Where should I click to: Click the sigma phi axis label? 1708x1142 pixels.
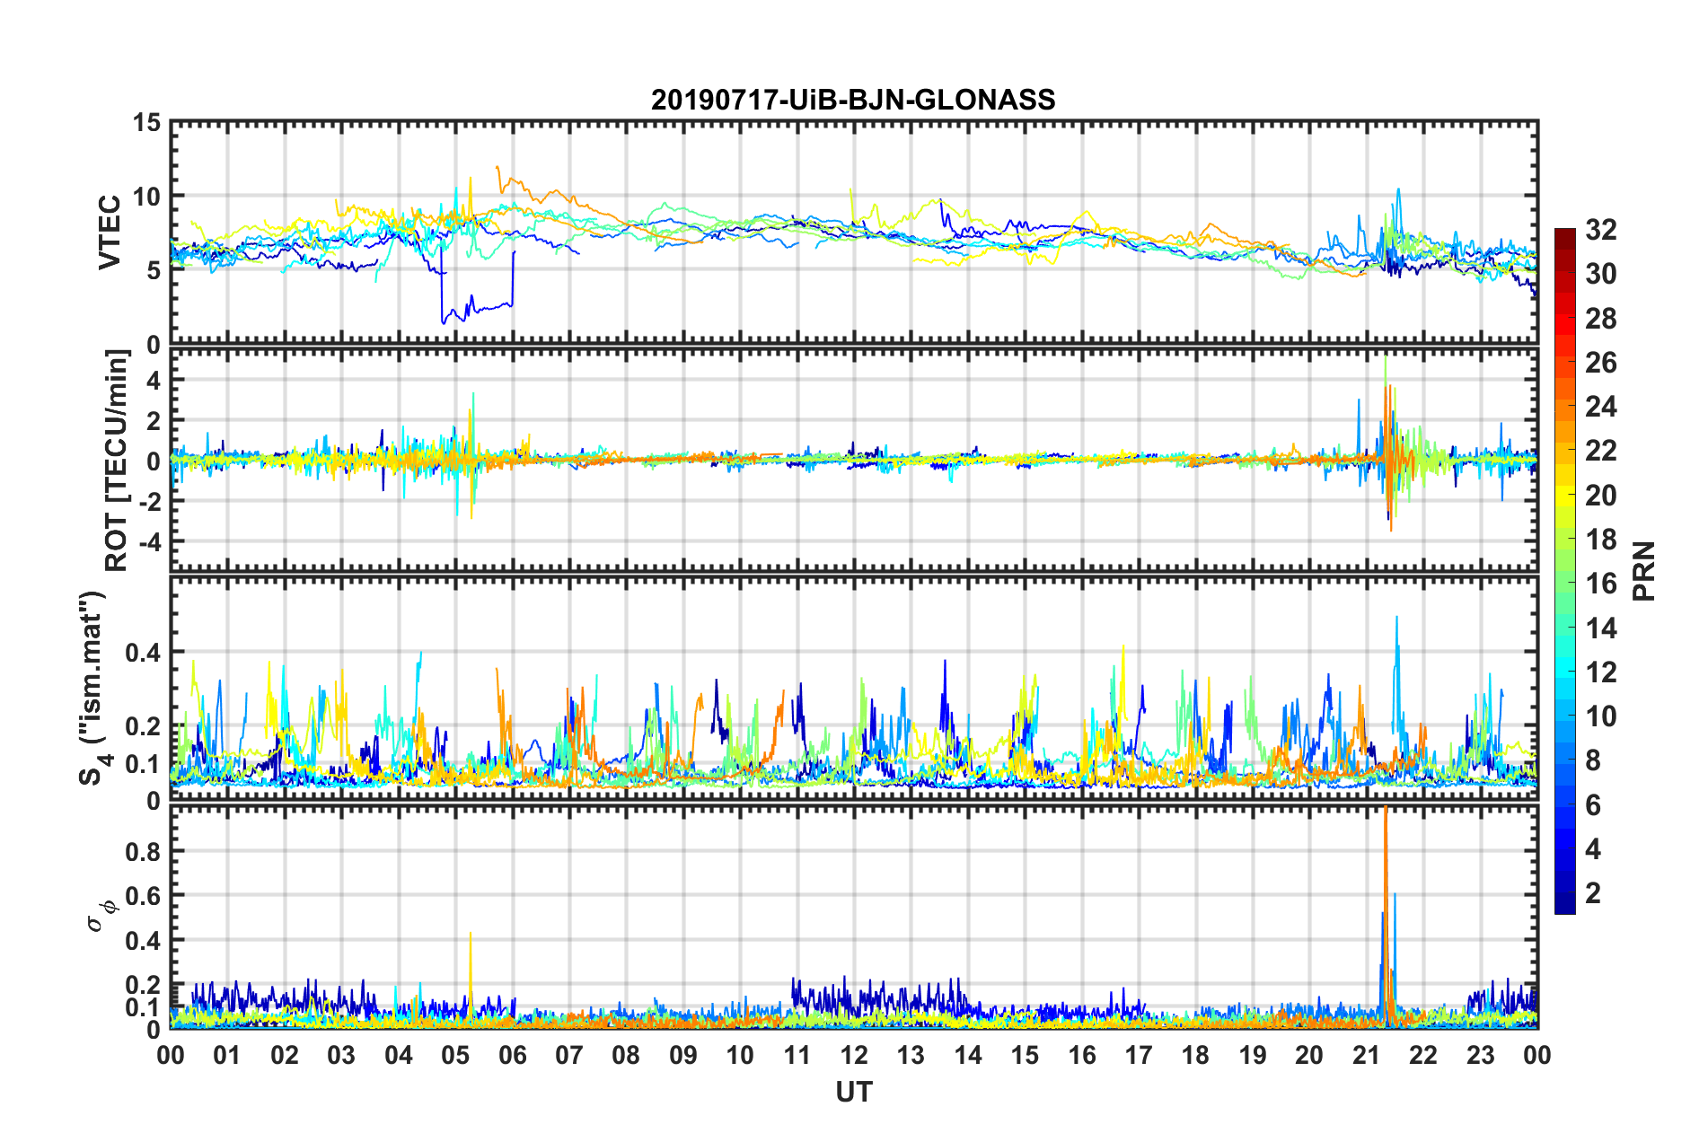pyautogui.click(x=101, y=916)
